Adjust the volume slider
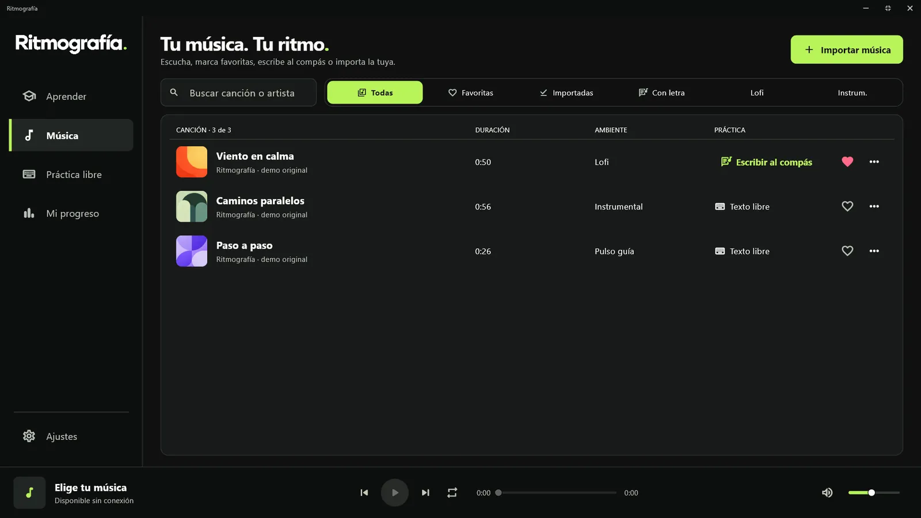Viewport: 921px width, 518px height. pyautogui.click(x=874, y=493)
